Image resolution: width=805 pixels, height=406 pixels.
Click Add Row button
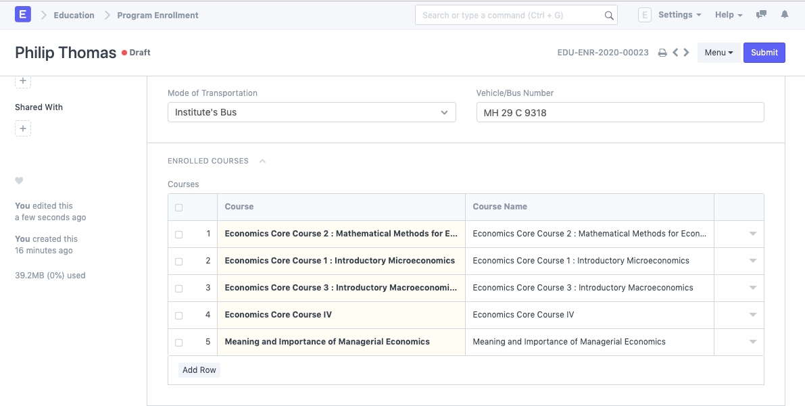(x=199, y=370)
